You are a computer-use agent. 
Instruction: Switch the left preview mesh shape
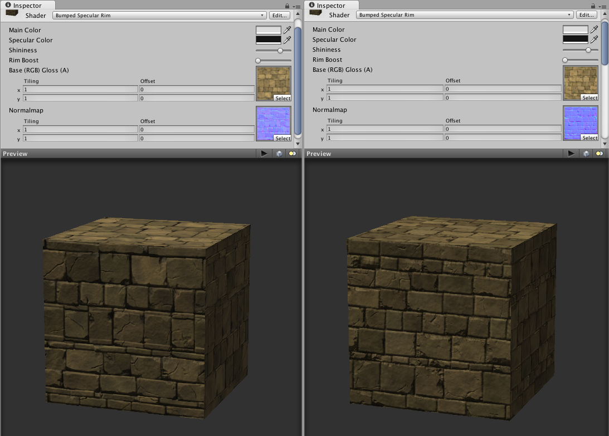(279, 154)
